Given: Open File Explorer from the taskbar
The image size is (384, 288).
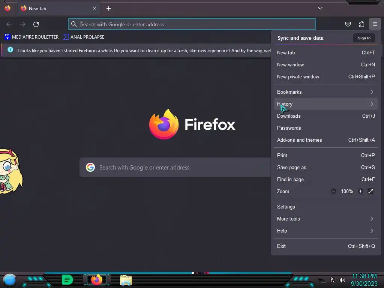Looking at the screenshot, I should 126,280.
